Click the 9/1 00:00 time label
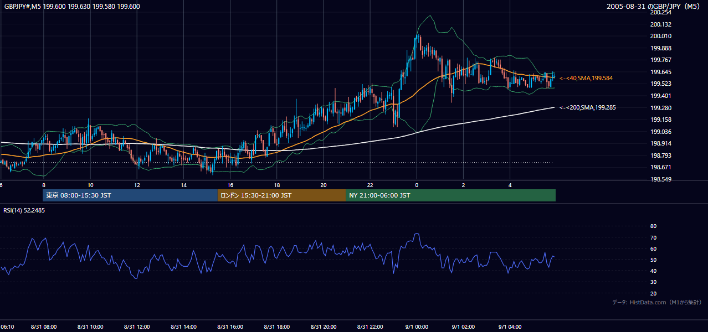Image resolution: width=708 pixels, height=332 pixels. (x=417, y=327)
